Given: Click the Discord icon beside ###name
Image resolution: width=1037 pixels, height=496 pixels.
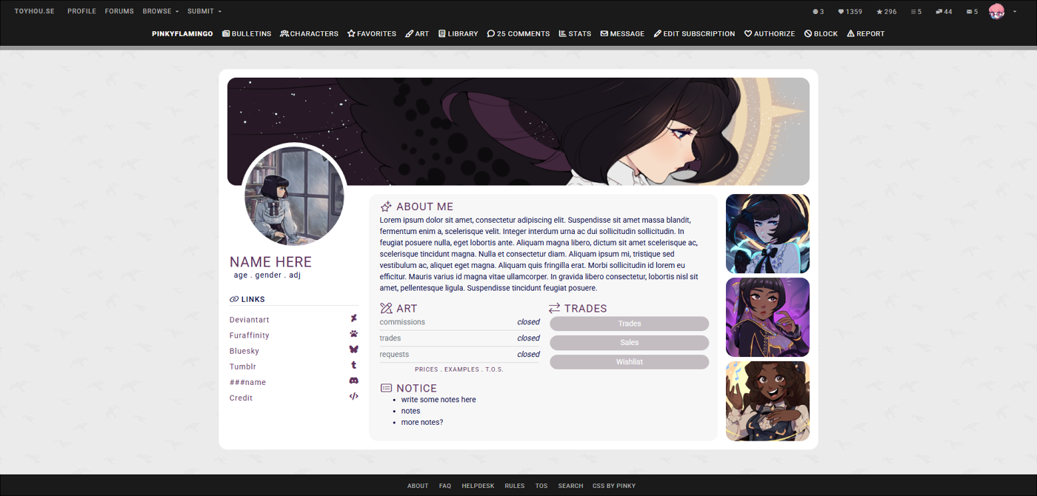Looking at the screenshot, I should tap(353, 381).
